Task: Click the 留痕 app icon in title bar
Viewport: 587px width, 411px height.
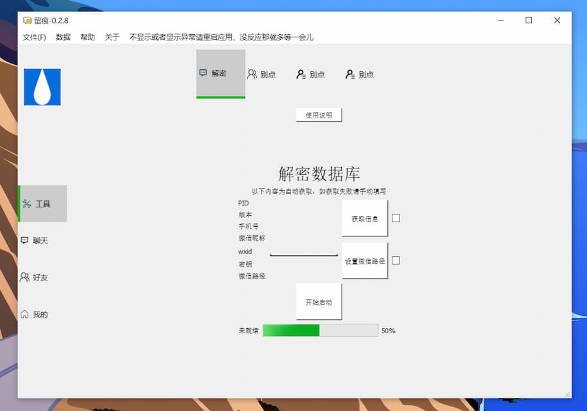Action: [27, 21]
